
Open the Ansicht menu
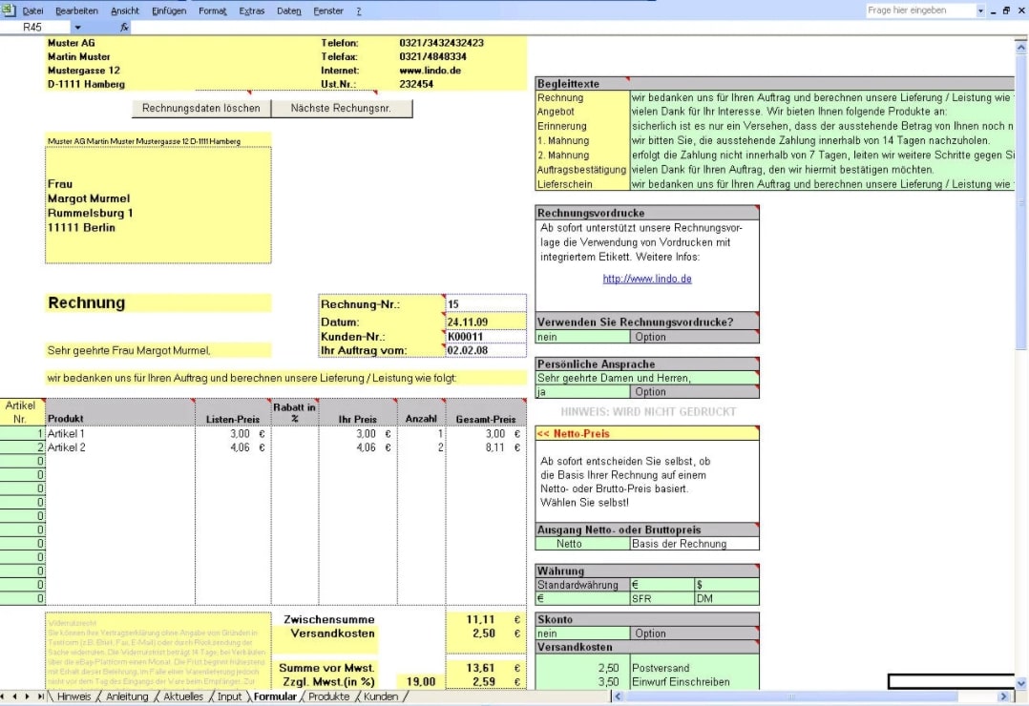point(125,10)
